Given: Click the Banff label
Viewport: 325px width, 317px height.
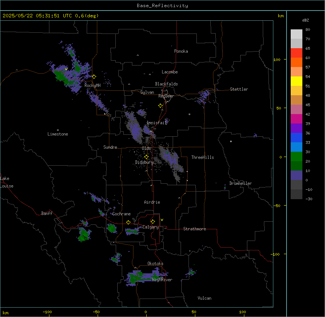Looking at the screenshot, I should 47,213.
